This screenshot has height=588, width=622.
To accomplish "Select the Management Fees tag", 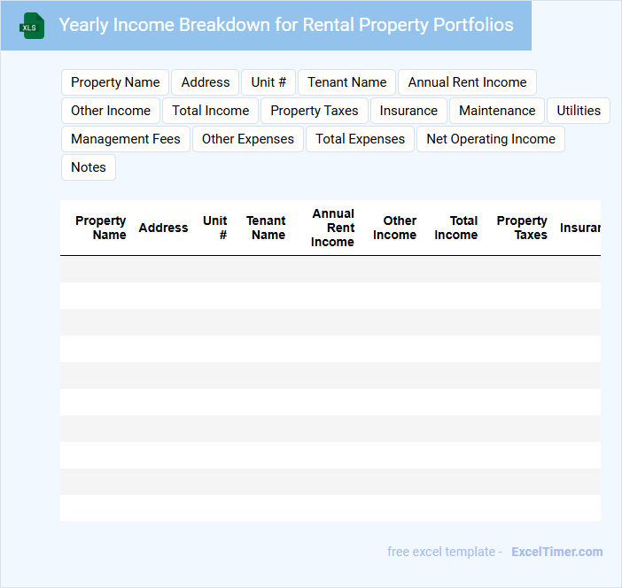I will pyautogui.click(x=125, y=139).
